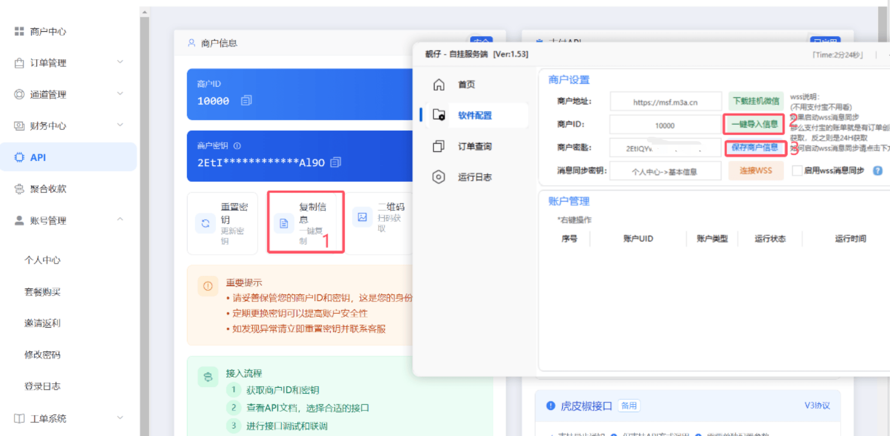Copy the merchant ID 10000 icon
This screenshot has width=890, height=436.
click(246, 101)
